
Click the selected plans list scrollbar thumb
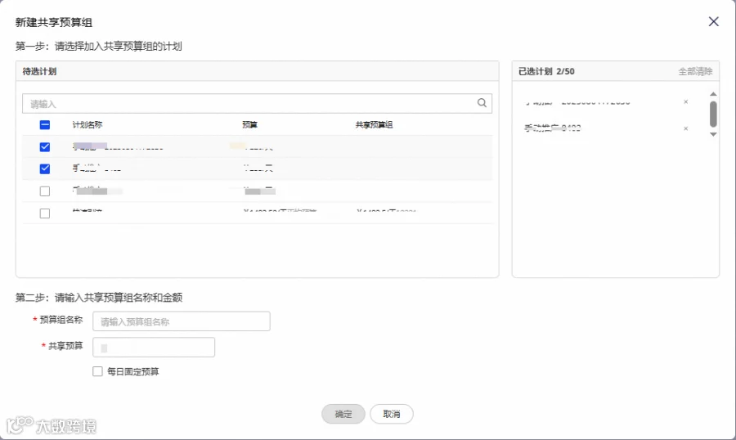click(x=713, y=114)
